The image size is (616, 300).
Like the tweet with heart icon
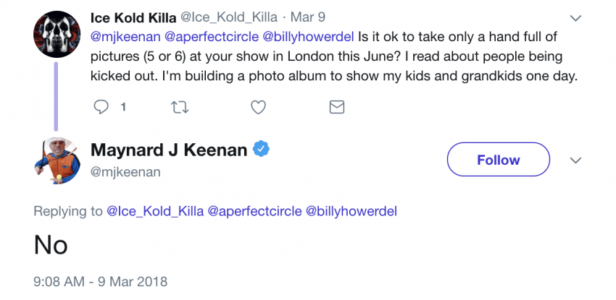[257, 108]
